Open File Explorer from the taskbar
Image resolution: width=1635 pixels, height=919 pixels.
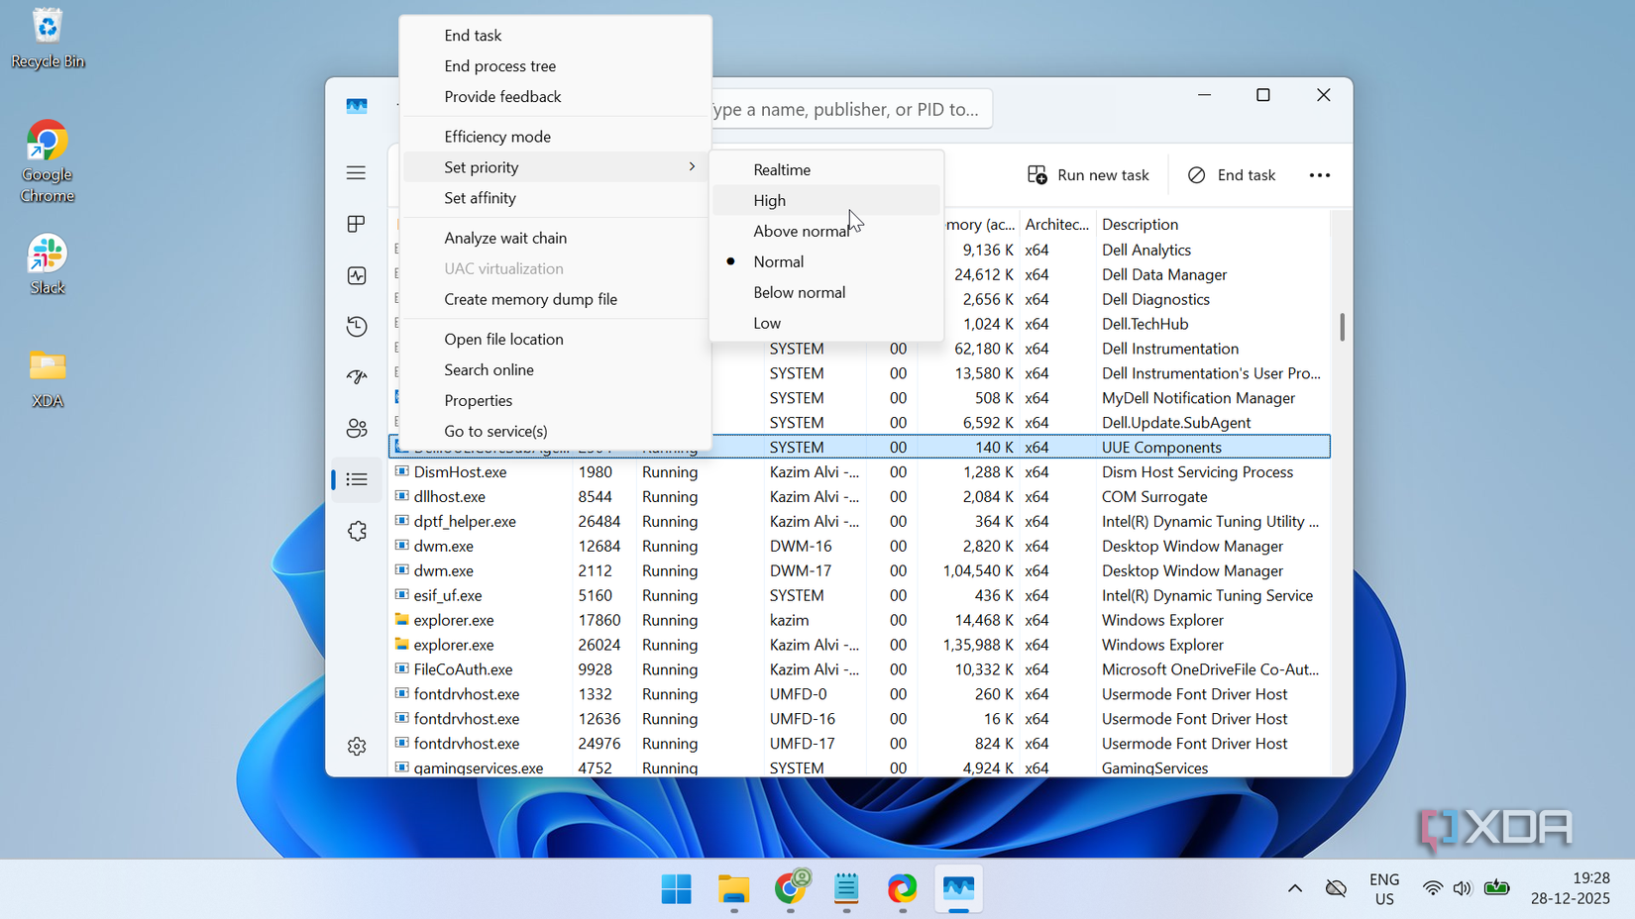click(733, 889)
